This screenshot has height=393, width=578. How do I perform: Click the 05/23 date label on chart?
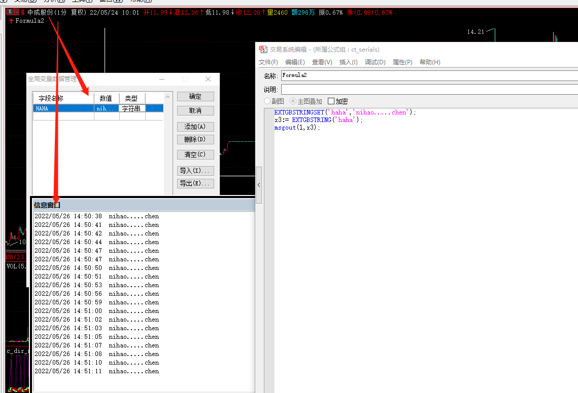[15, 257]
